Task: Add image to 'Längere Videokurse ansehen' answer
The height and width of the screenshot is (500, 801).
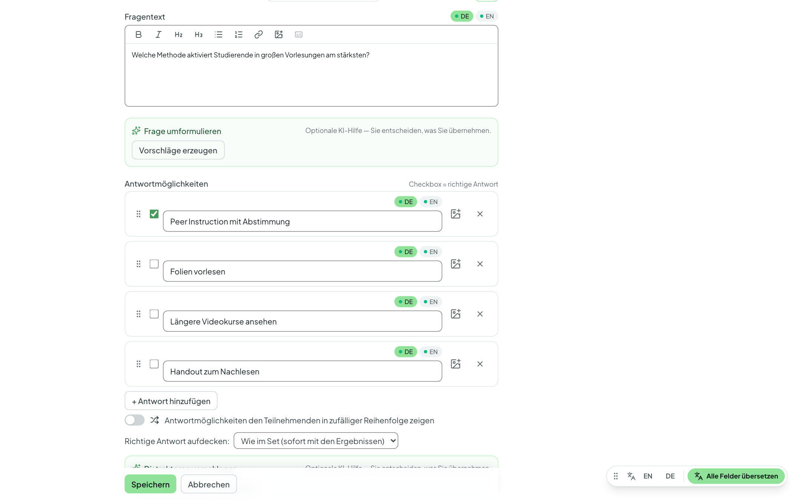Action: click(x=455, y=314)
